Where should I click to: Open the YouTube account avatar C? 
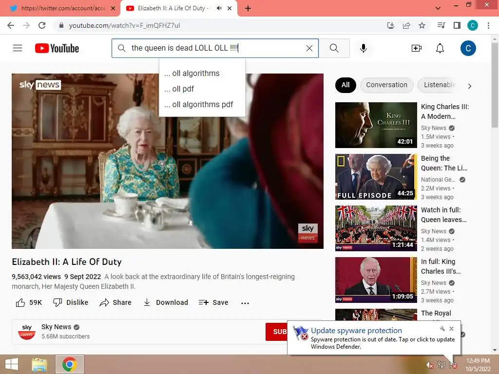pos(468,48)
